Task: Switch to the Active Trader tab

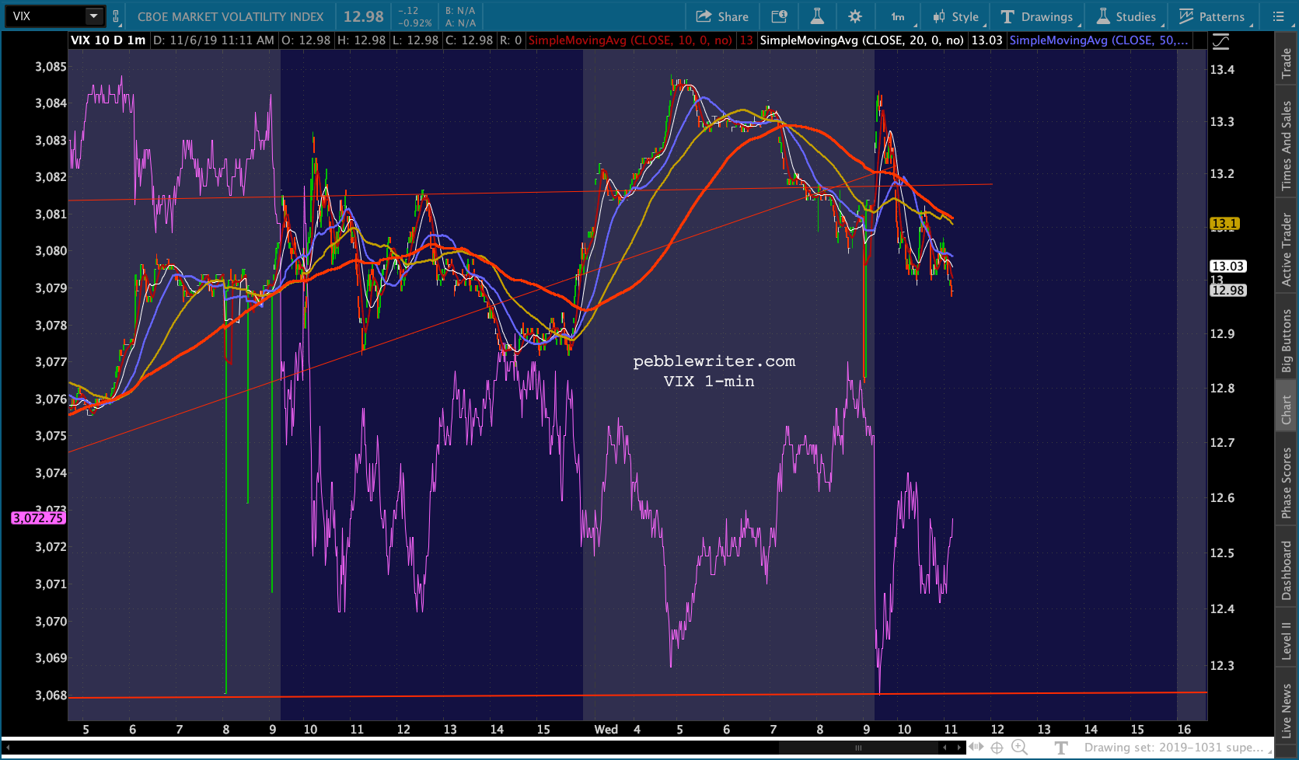Action: point(1287,249)
